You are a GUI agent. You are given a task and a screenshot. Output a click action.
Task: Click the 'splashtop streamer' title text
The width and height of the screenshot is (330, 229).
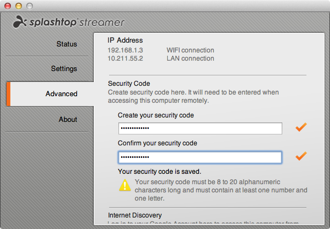(x=77, y=22)
